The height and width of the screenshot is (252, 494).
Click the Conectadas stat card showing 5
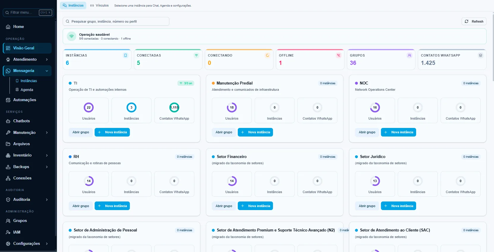pos(168,60)
